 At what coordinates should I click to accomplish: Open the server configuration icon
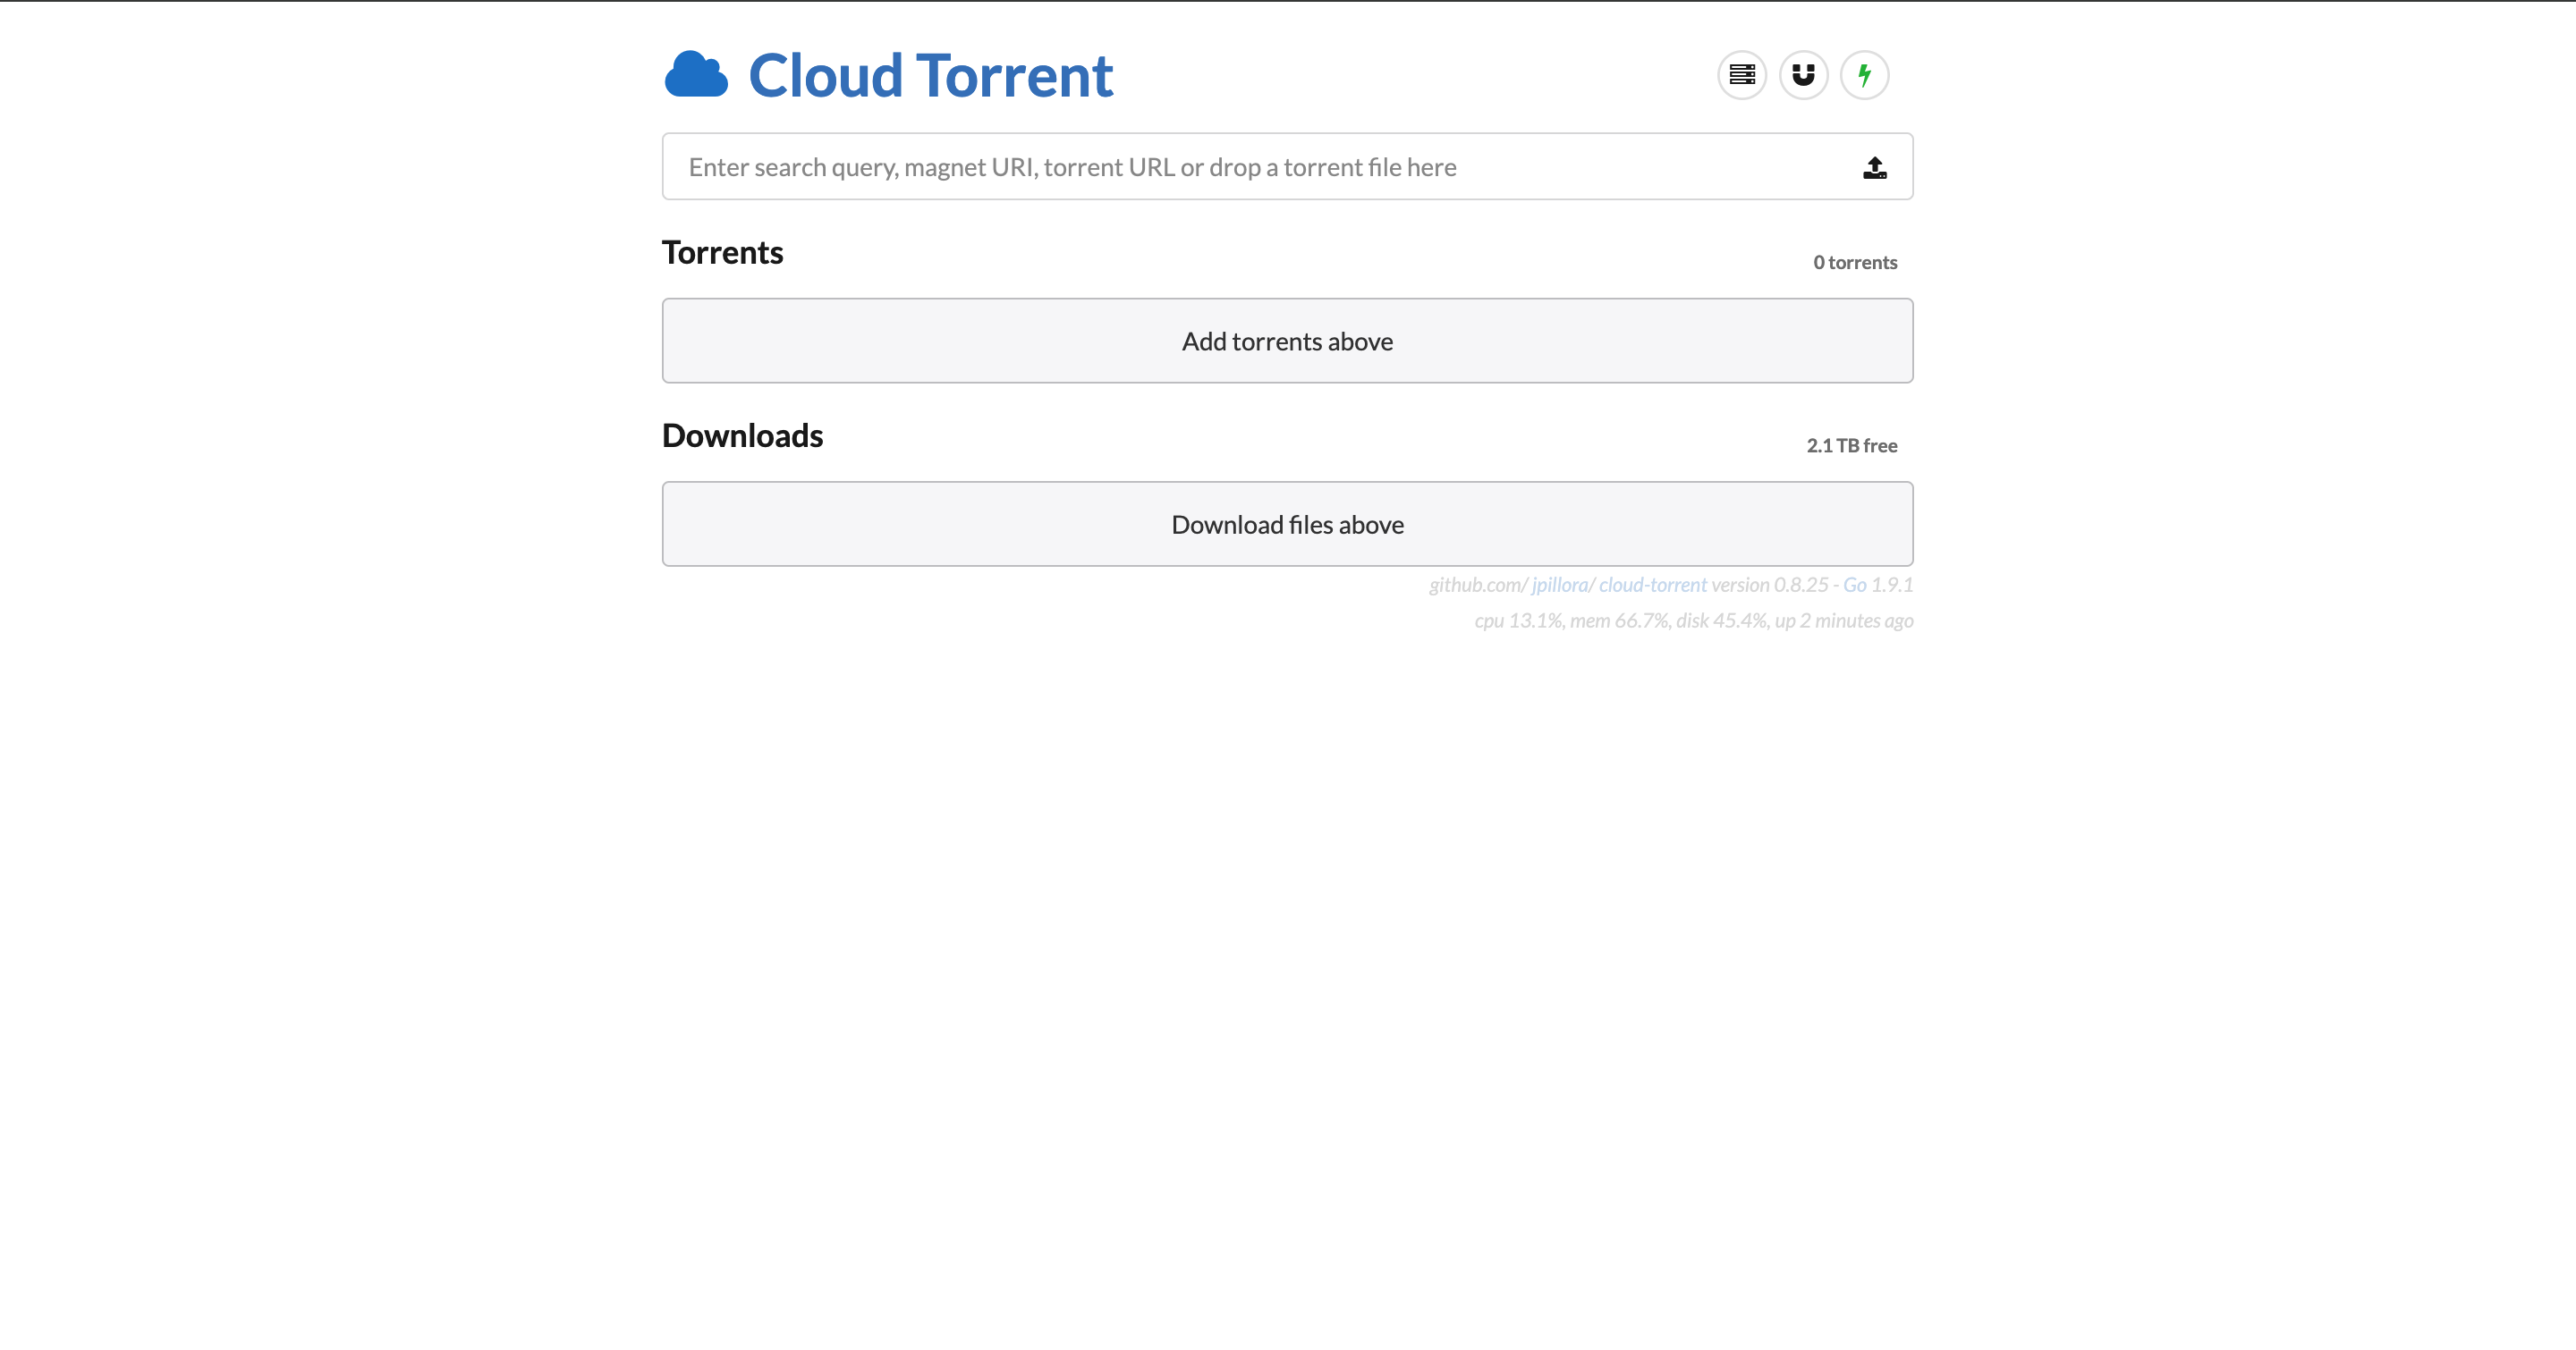click(1742, 75)
